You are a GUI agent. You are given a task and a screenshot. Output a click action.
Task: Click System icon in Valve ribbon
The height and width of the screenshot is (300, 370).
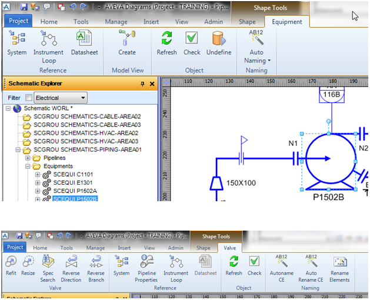(122, 262)
